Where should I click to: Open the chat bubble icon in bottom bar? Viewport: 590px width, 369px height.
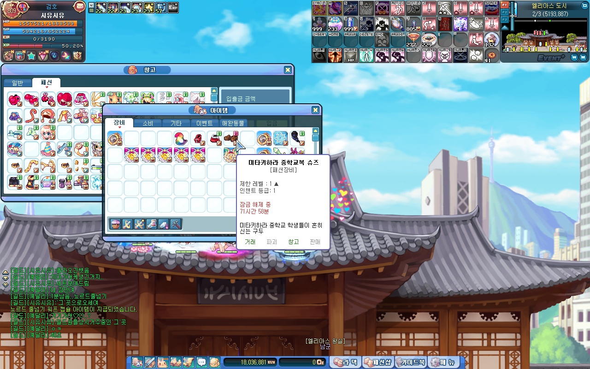click(x=201, y=362)
